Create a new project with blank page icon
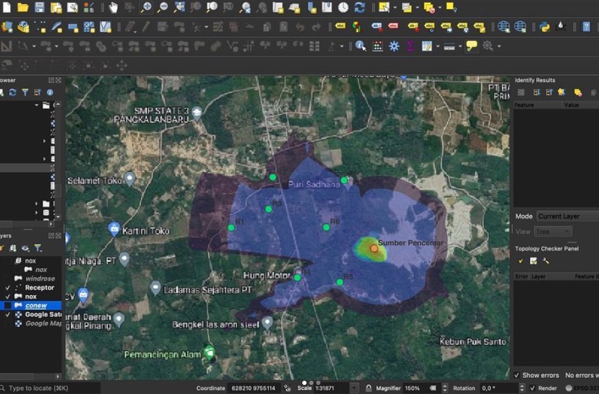Image resolution: width=599 pixels, height=394 pixels. coord(6,7)
